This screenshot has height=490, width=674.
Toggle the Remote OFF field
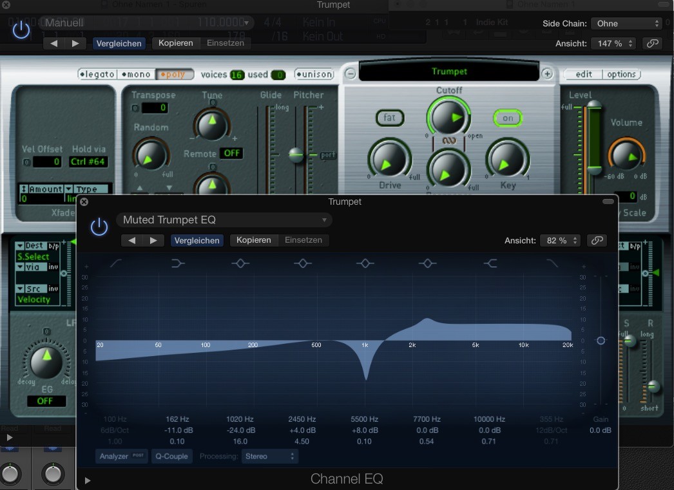[x=231, y=153]
